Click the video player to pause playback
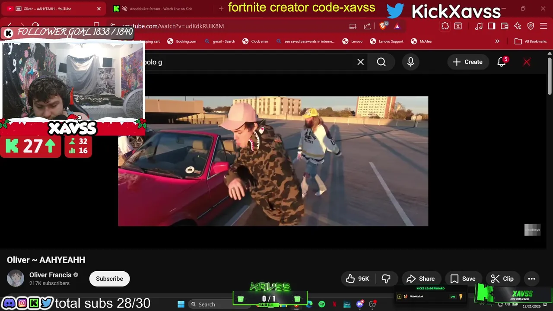553x311 pixels. (273, 161)
